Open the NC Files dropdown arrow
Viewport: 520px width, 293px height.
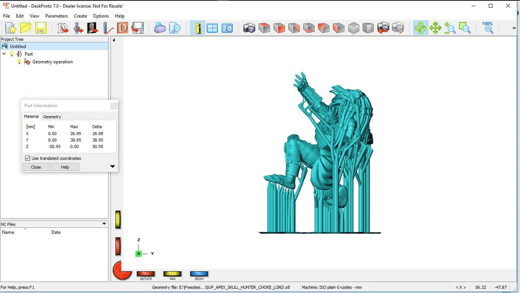[104, 224]
